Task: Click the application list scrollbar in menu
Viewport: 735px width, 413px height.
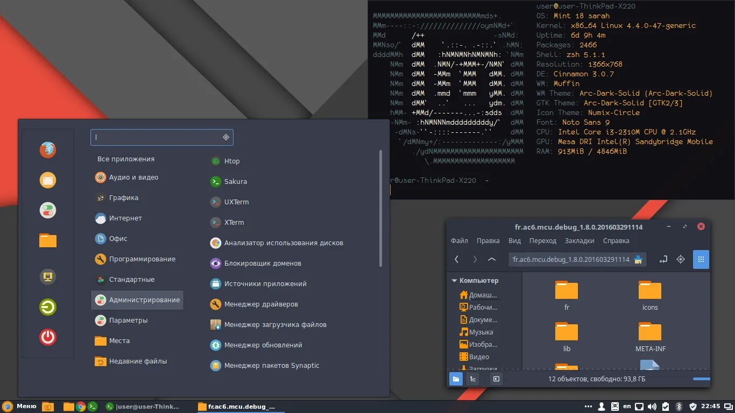Action: pyautogui.click(x=380, y=209)
